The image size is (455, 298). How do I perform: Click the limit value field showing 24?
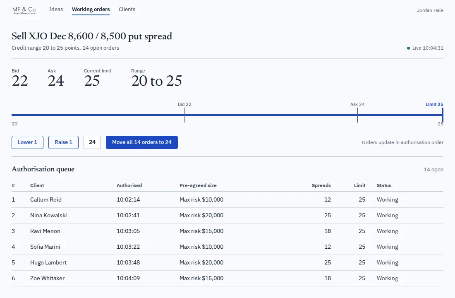pos(92,142)
